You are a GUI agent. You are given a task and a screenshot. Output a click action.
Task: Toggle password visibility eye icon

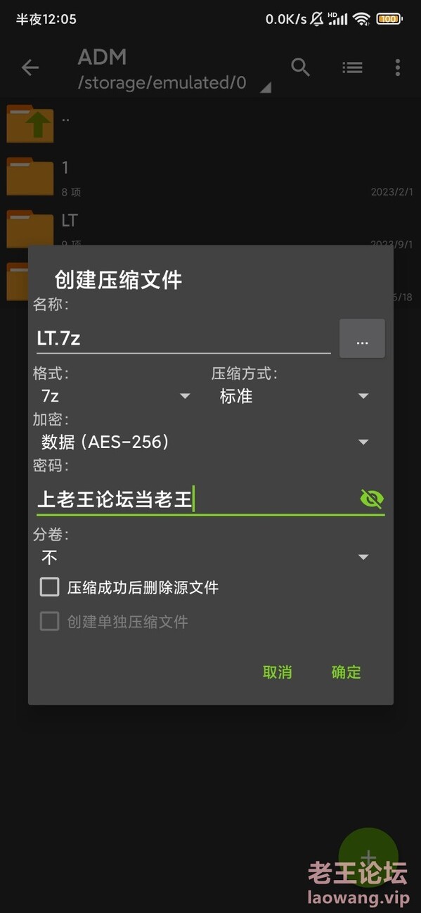coord(372,499)
